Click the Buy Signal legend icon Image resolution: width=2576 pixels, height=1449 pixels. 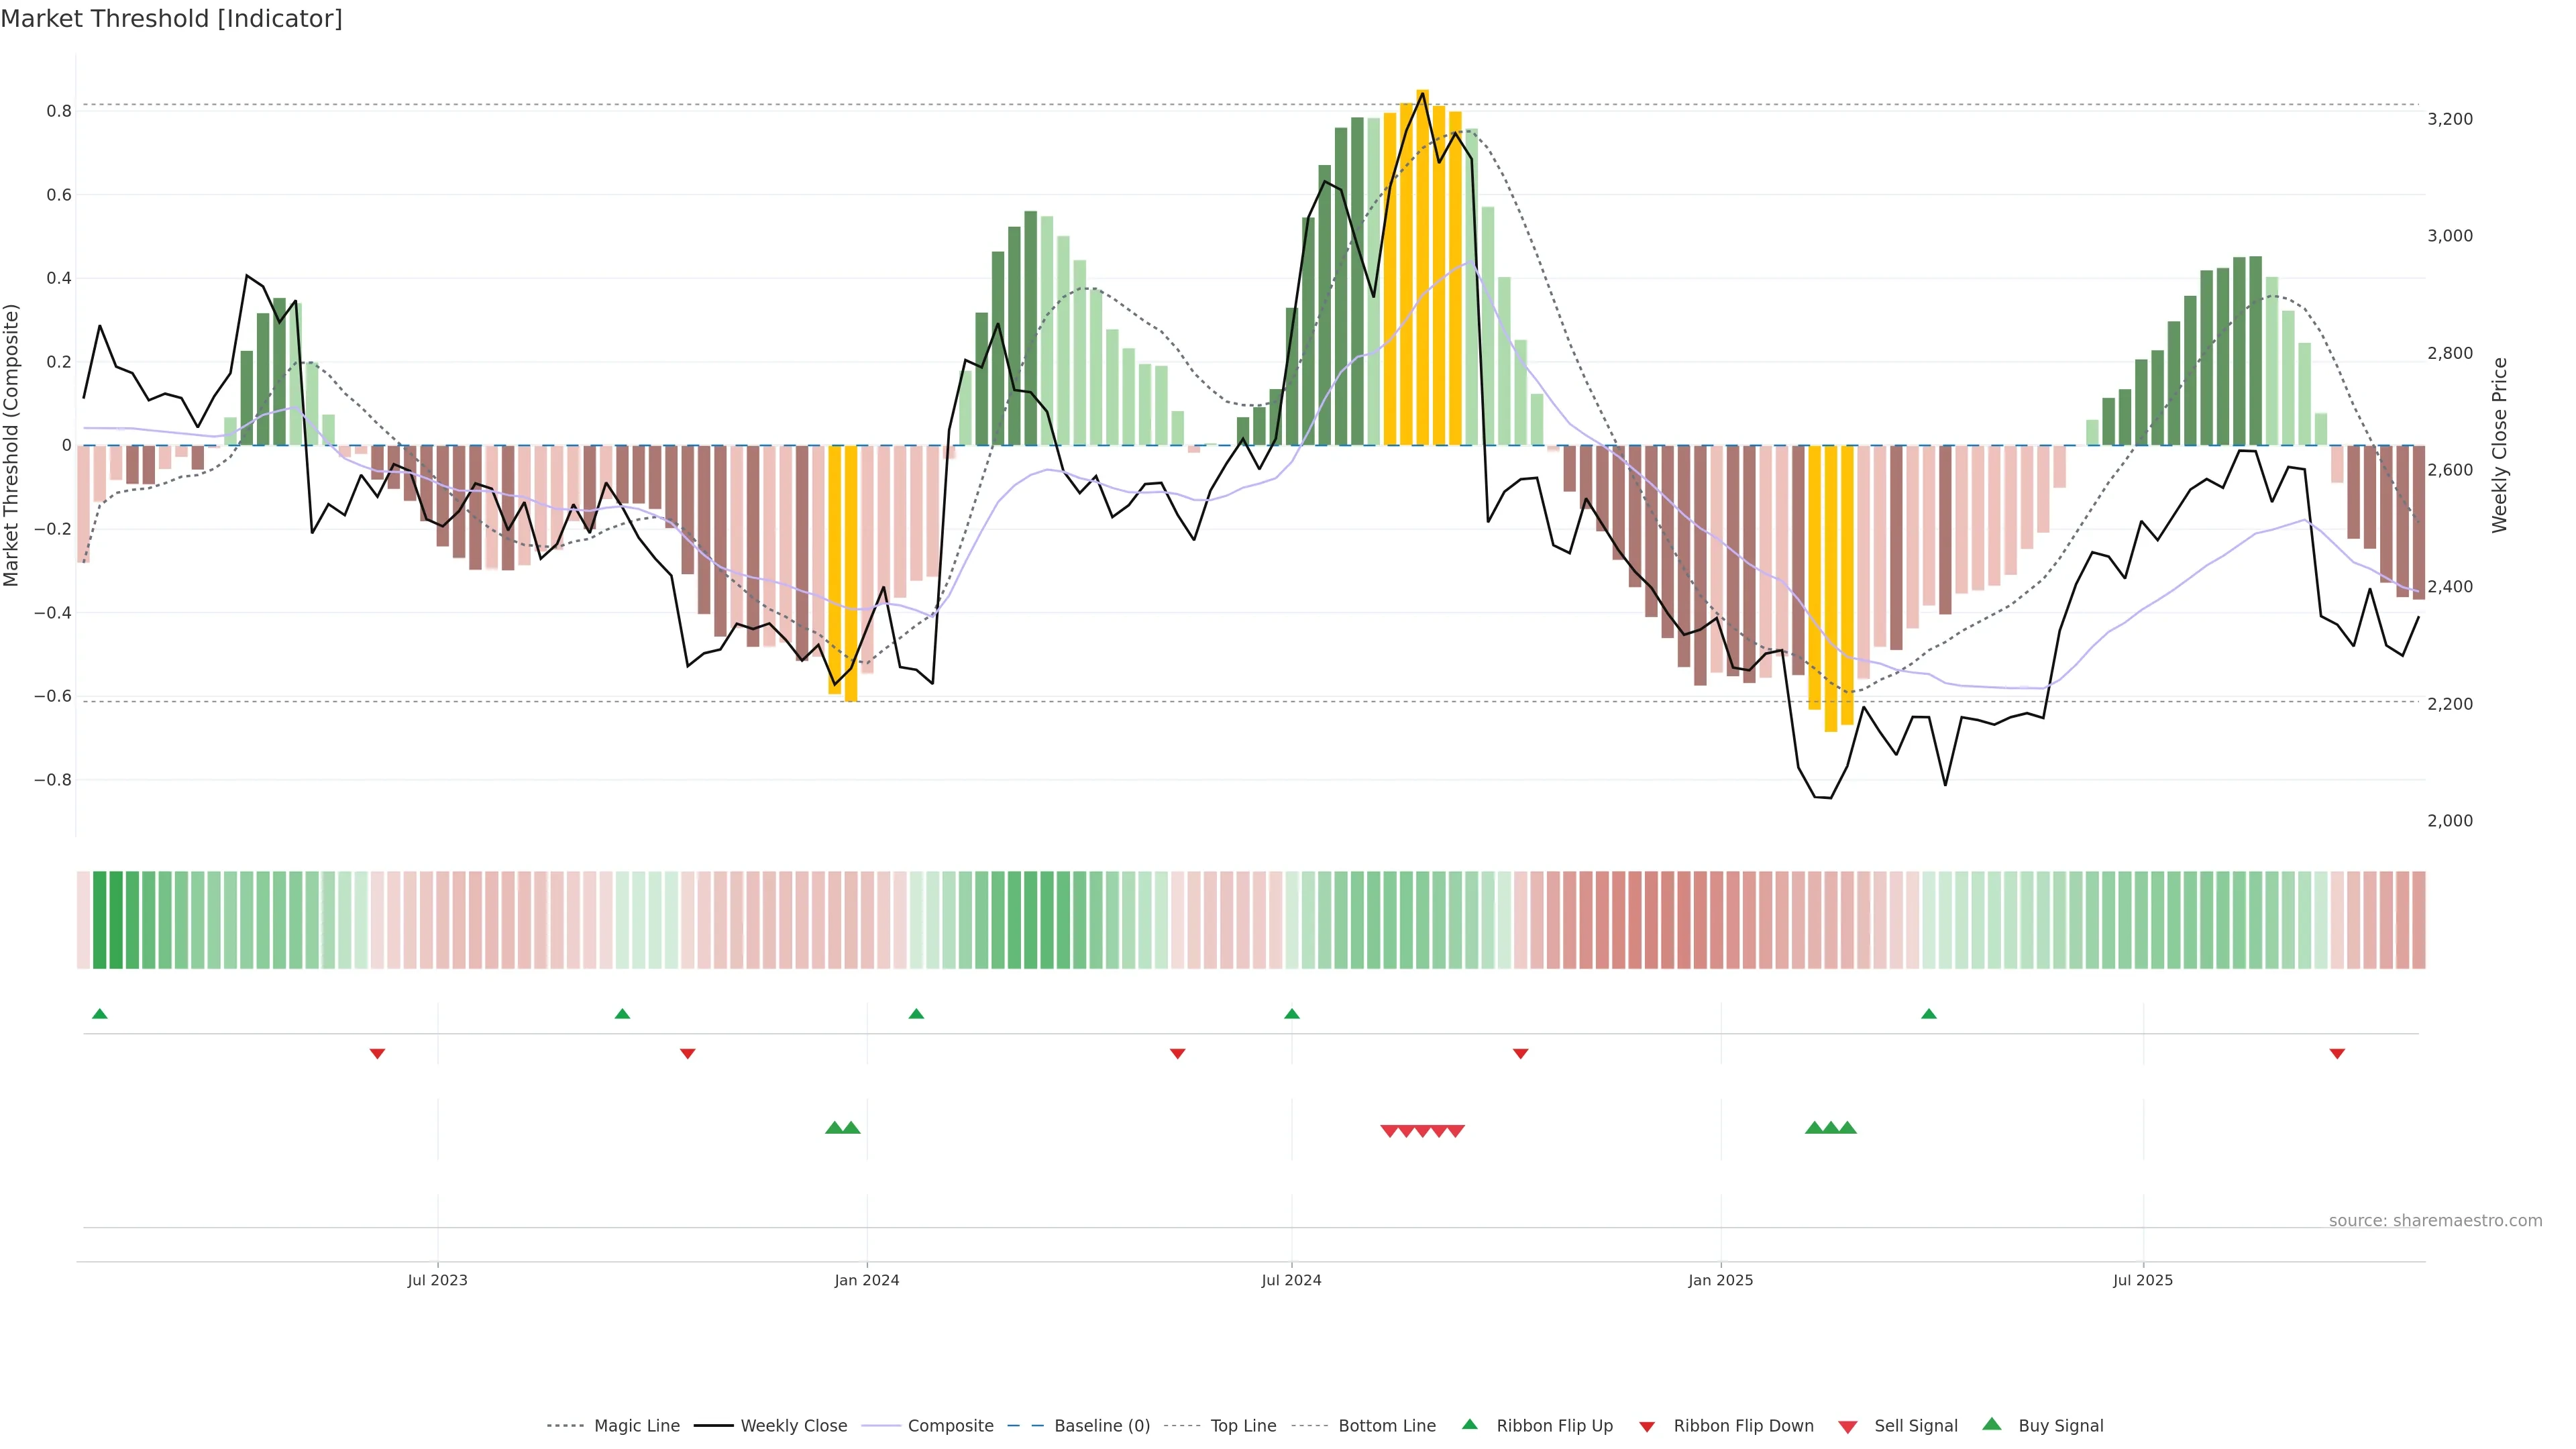(x=1991, y=1424)
